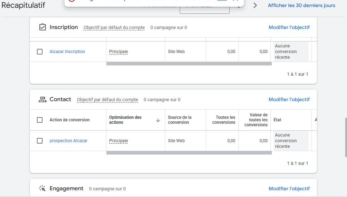The width and height of the screenshot is (347, 197).
Task: Open the Alcazar Inscription conversion action
Action: [x=67, y=52]
